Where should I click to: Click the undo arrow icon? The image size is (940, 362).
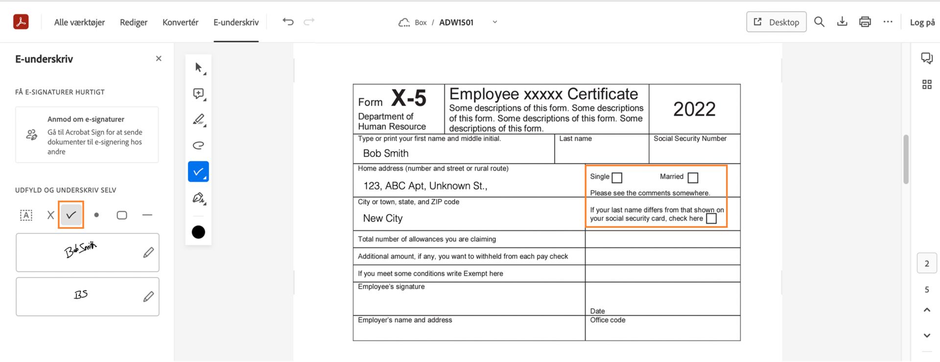(x=288, y=22)
